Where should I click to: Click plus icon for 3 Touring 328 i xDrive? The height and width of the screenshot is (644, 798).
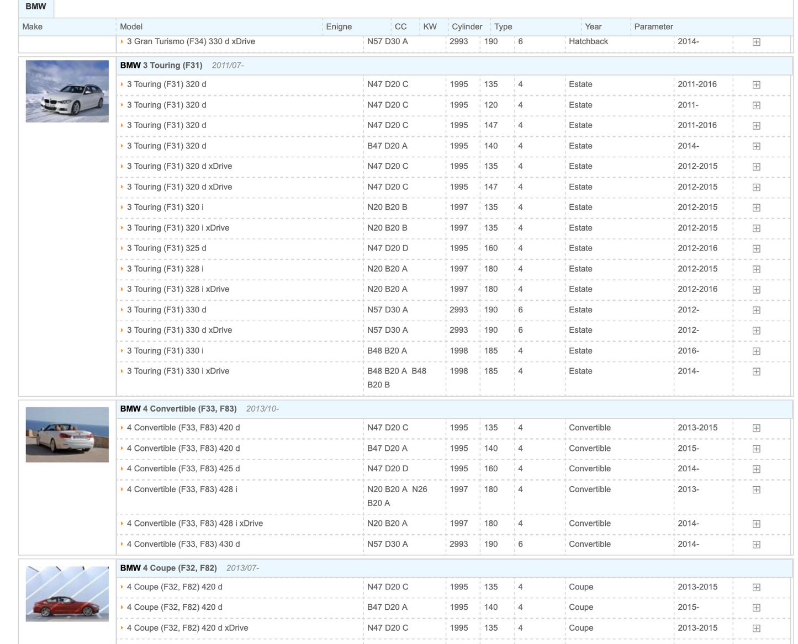(x=756, y=290)
